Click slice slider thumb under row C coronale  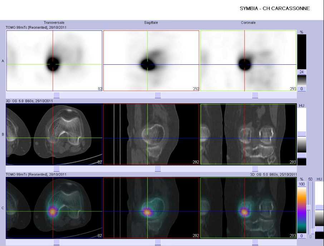click(x=255, y=242)
